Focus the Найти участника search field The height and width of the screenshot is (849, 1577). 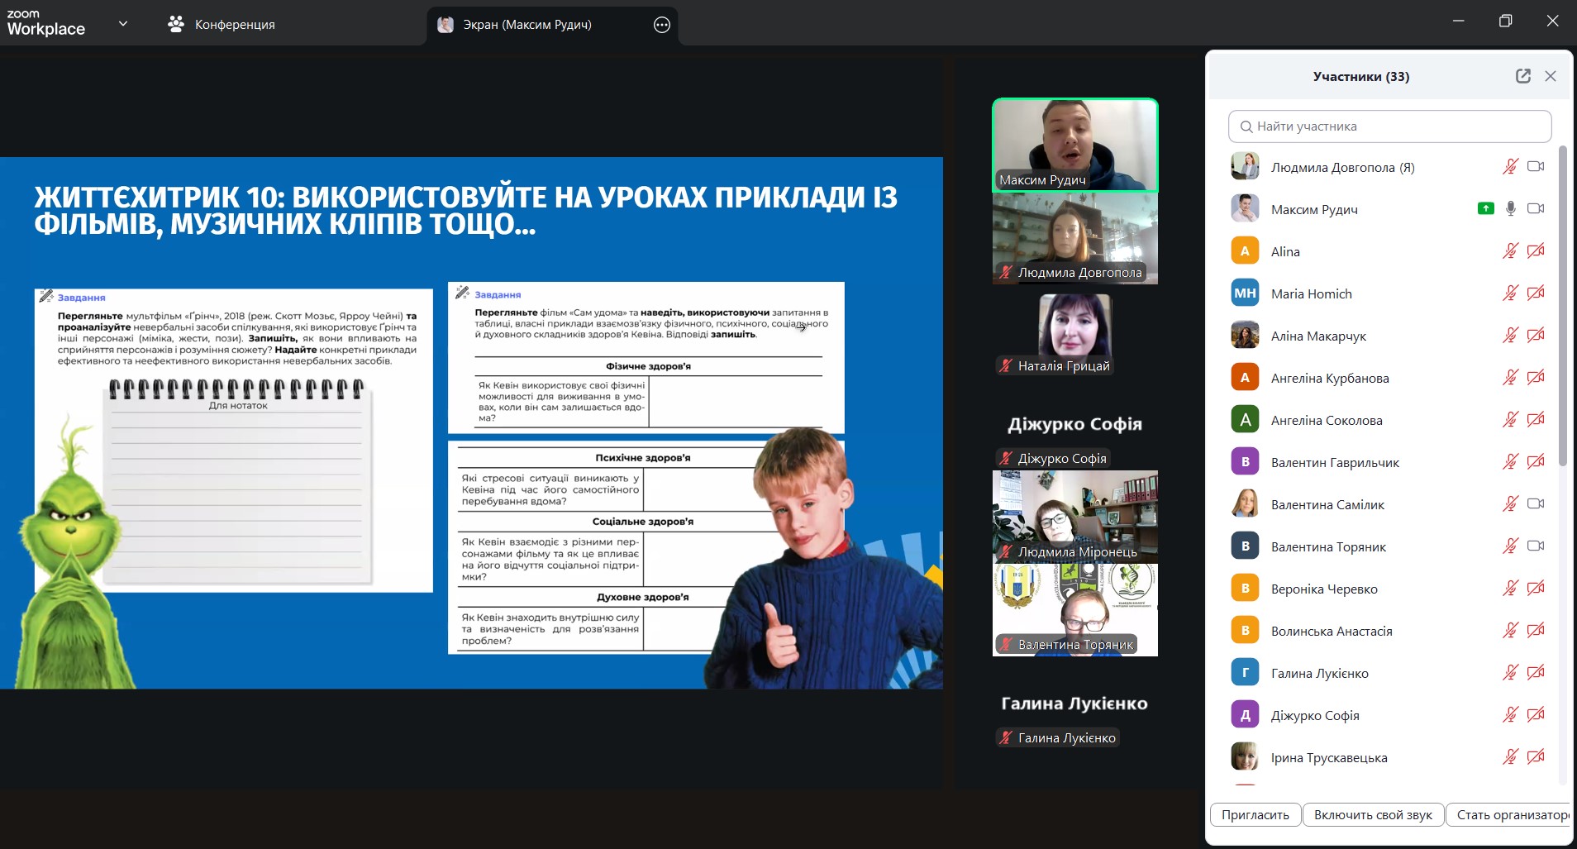(x=1389, y=126)
